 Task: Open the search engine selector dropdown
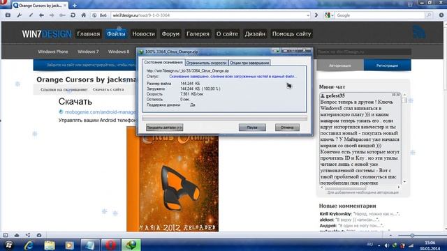click(329, 15)
